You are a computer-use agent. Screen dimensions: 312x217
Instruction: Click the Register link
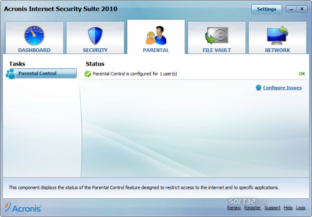pos(252,208)
